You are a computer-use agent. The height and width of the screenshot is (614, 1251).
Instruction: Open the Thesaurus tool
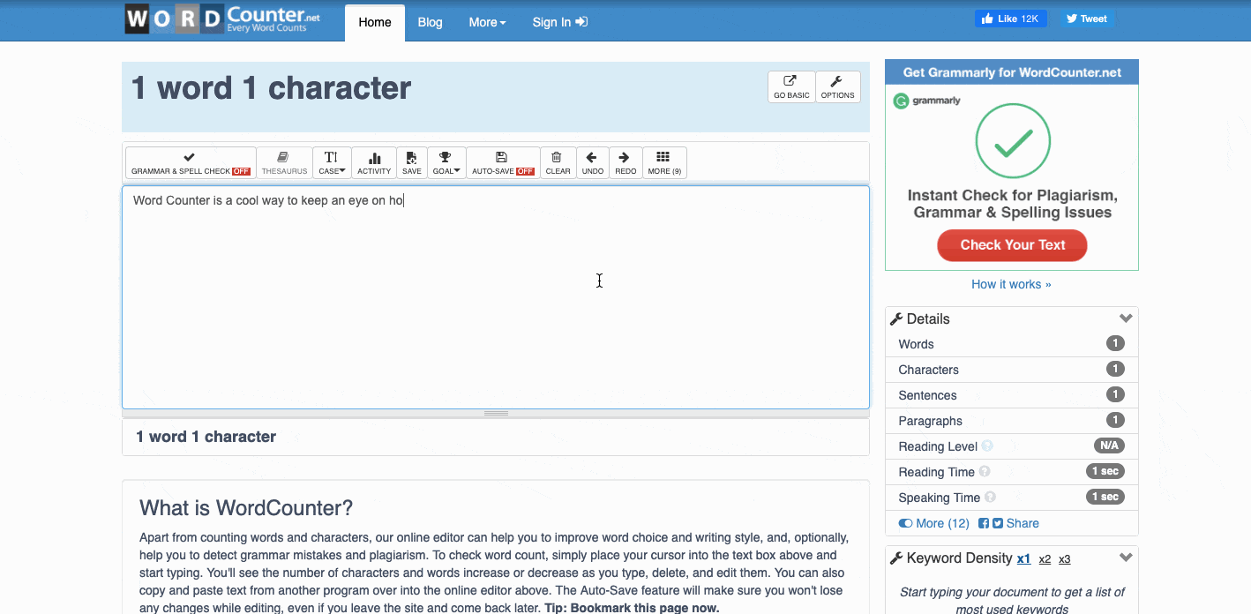[x=284, y=163]
